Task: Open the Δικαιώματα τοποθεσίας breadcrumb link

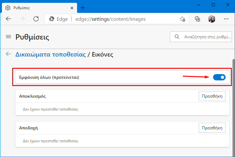Action: [50, 54]
